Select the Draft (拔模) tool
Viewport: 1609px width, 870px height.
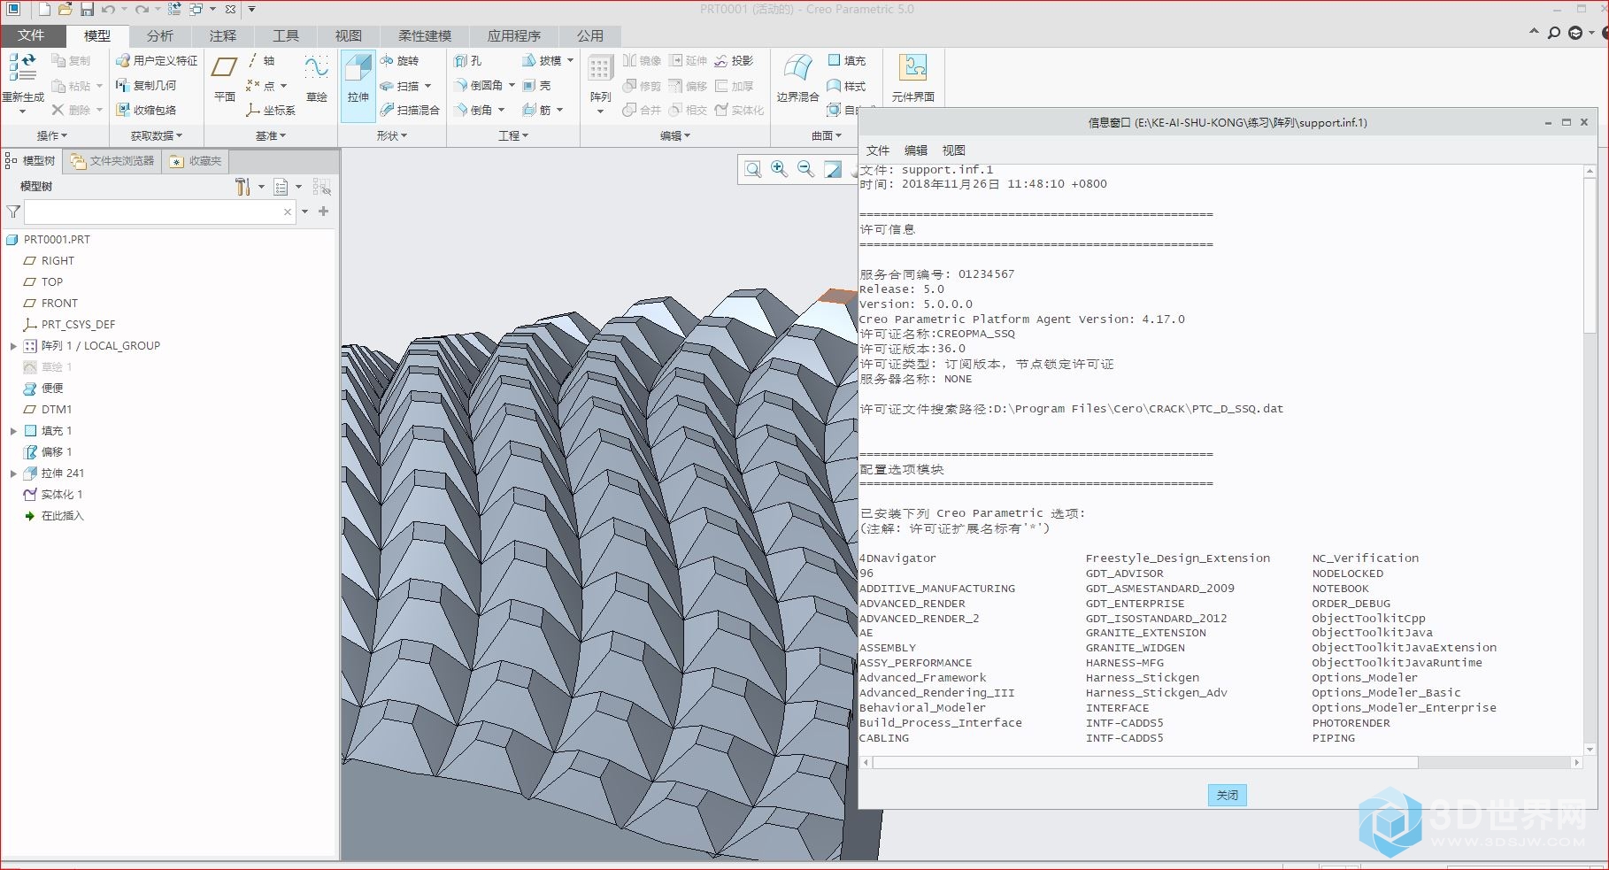(542, 60)
